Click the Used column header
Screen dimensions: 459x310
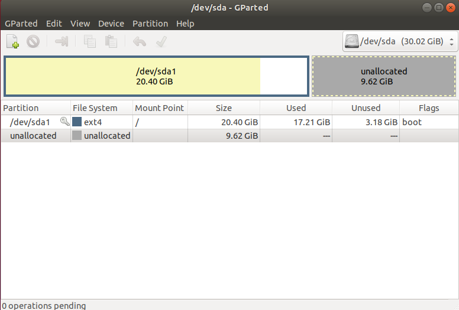tap(296, 108)
